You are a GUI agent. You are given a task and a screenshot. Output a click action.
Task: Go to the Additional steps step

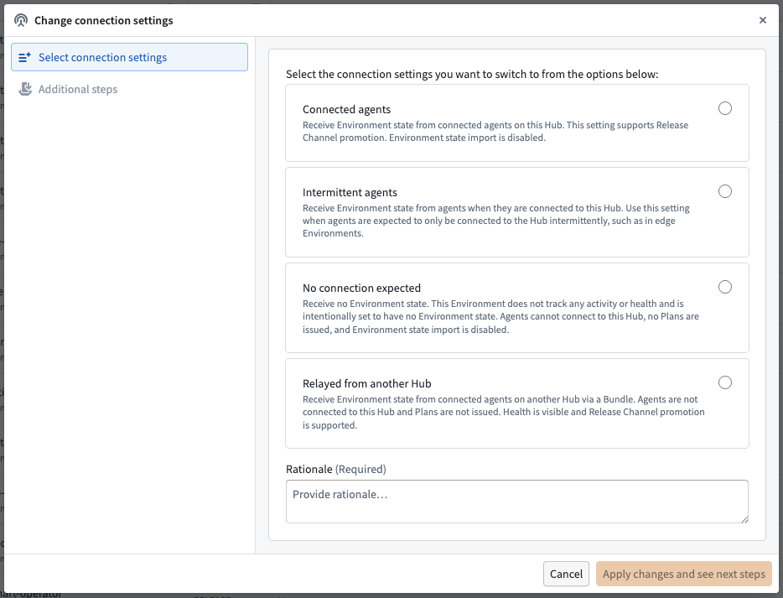coord(129,89)
